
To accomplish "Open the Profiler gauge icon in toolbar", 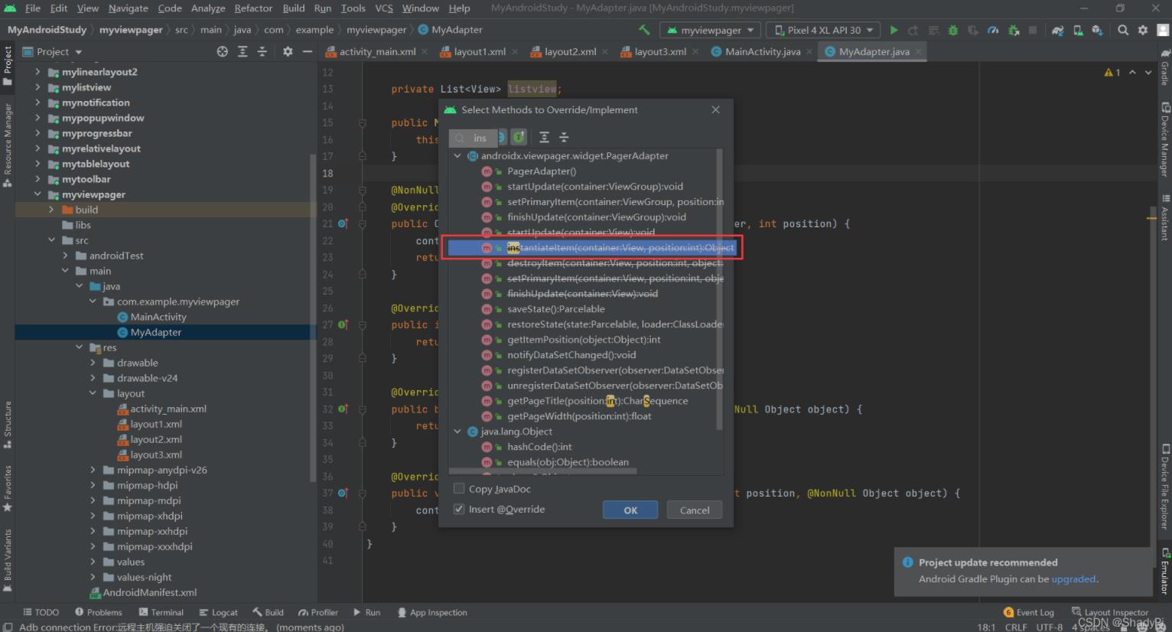I will pos(993,30).
